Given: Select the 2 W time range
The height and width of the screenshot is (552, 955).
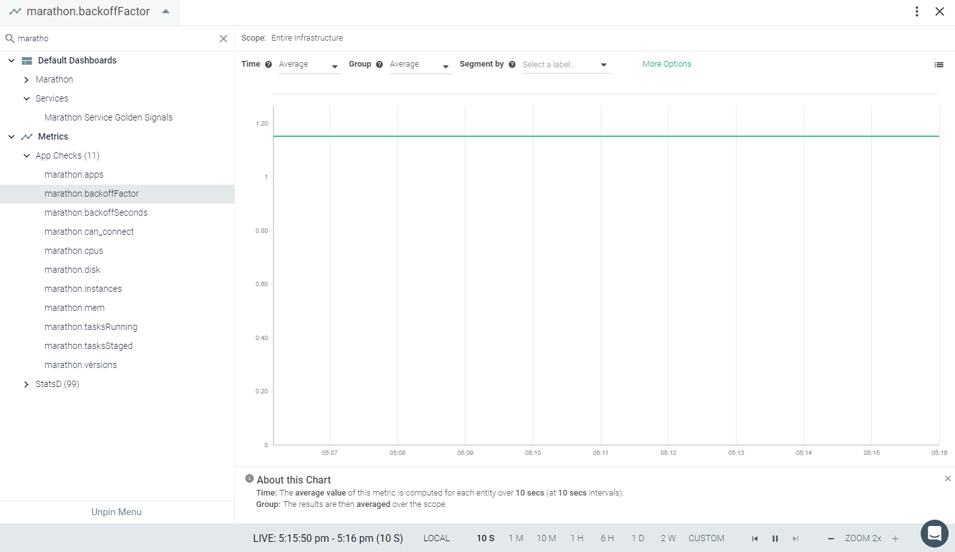Looking at the screenshot, I should (x=668, y=538).
